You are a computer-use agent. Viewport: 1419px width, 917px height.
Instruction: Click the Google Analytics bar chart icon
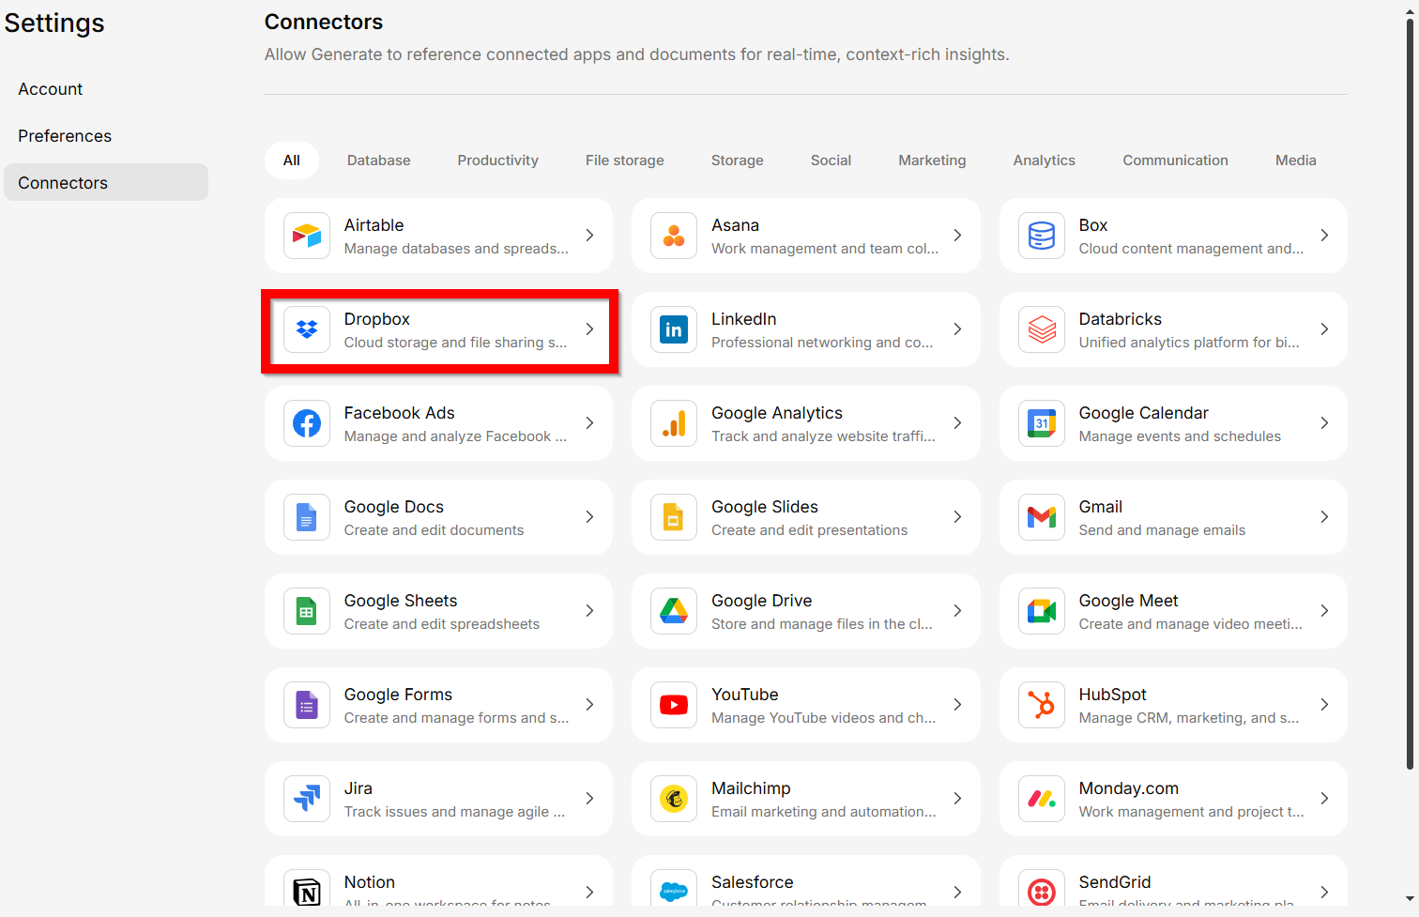(674, 423)
